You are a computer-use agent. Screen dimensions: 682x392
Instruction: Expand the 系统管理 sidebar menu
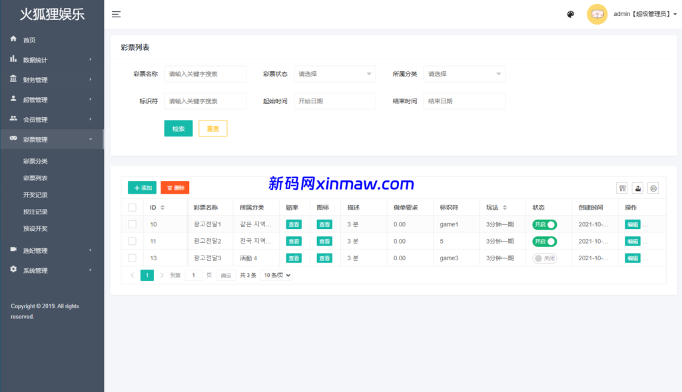point(52,270)
